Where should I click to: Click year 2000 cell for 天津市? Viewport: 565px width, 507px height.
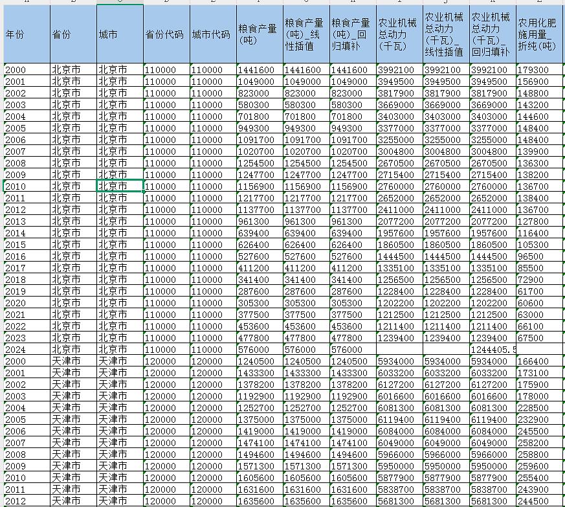tap(27, 361)
